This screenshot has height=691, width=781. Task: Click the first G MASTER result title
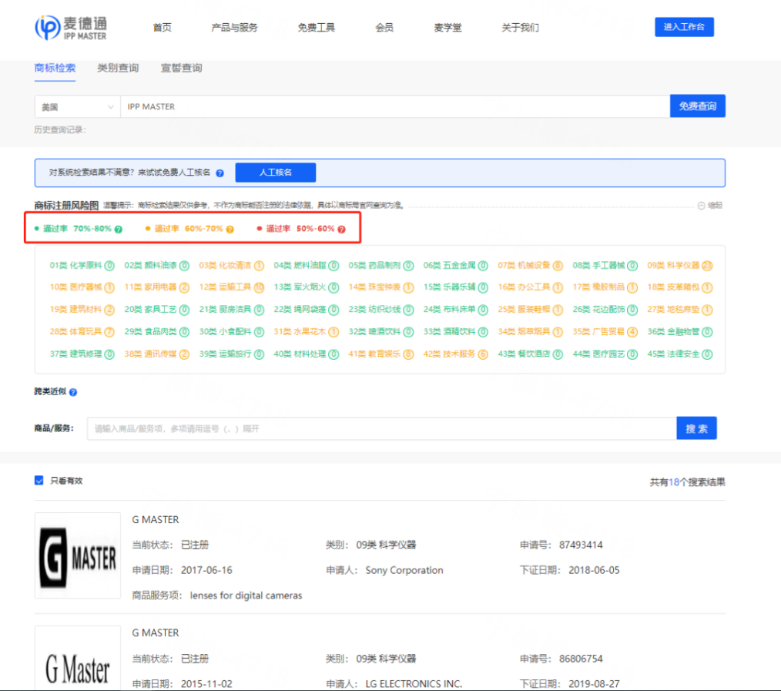click(156, 520)
